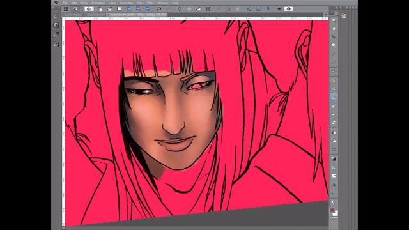Toggle the first blue snap icon
The height and width of the screenshot is (230, 409).
(x=249, y=9)
